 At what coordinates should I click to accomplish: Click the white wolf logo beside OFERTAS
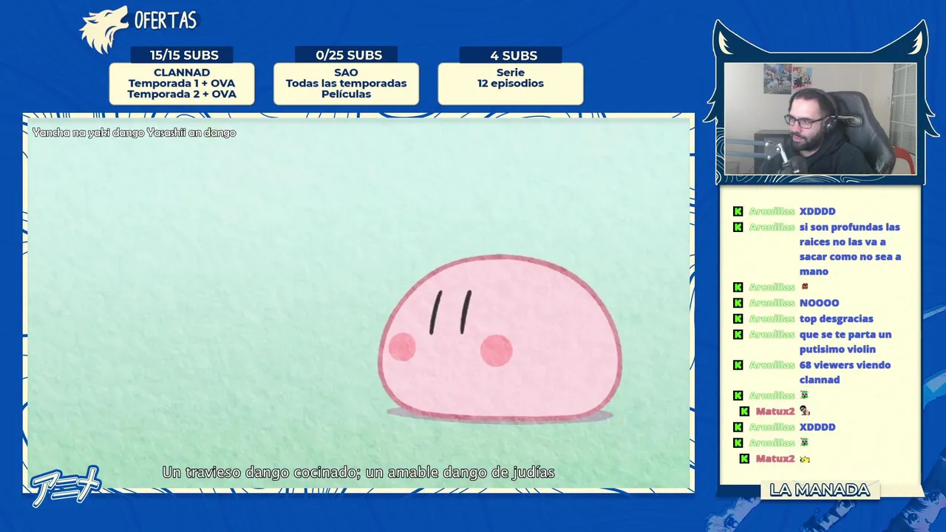[103, 30]
